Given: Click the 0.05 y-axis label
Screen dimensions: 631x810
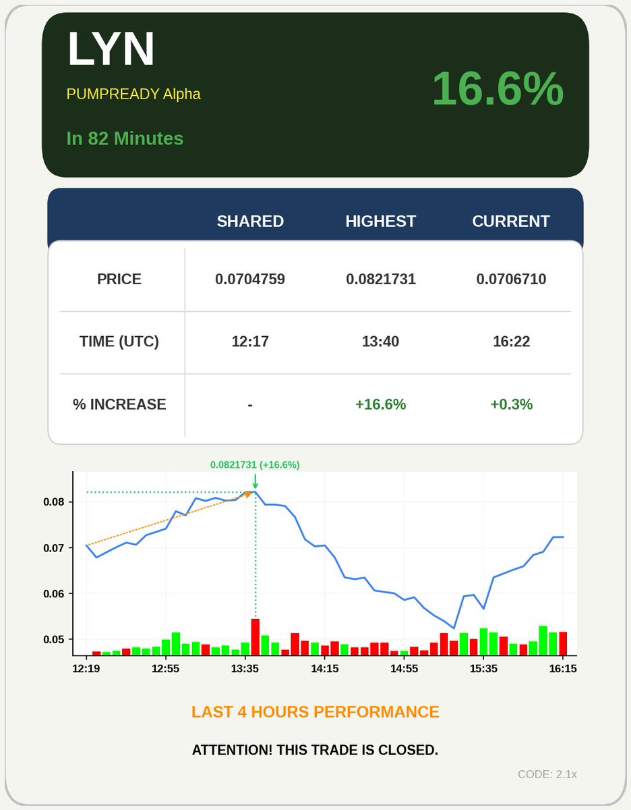Looking at the screenshot, I should [54, 640].
